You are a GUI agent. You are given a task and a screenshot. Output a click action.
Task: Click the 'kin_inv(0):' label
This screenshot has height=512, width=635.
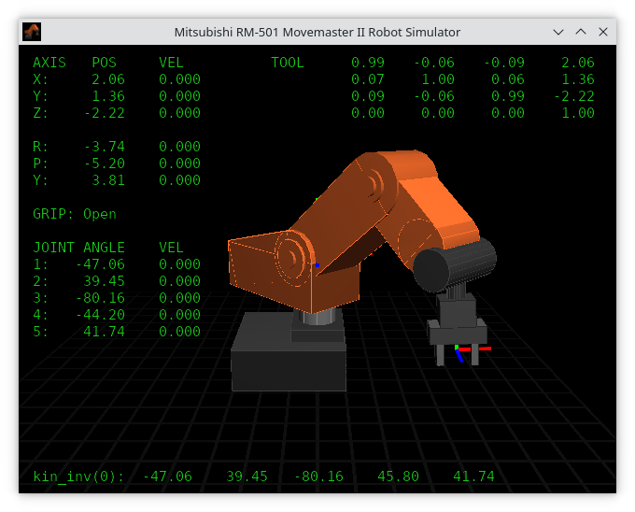78,476
